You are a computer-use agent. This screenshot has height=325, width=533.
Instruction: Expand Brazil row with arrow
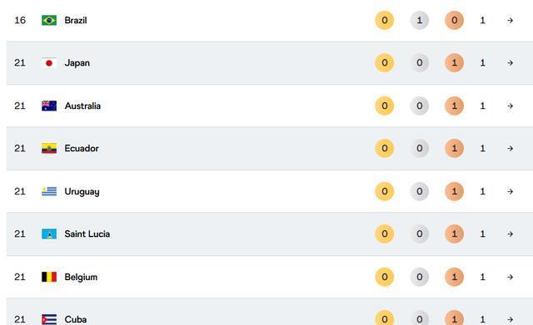click(510, 20)
